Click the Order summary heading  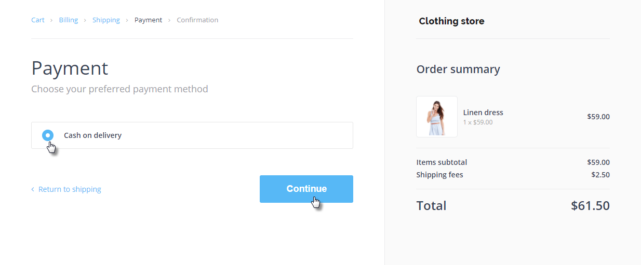click(458, 69)
